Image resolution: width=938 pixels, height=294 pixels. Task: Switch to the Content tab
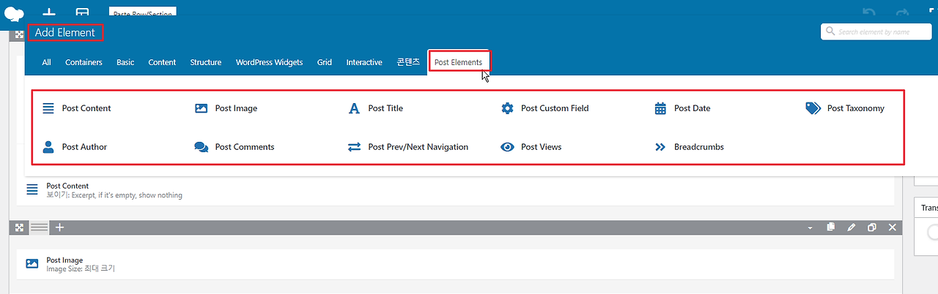click(x=162, y=62)
